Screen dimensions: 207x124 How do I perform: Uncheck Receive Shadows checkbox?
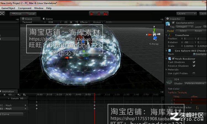click(194, 66)
